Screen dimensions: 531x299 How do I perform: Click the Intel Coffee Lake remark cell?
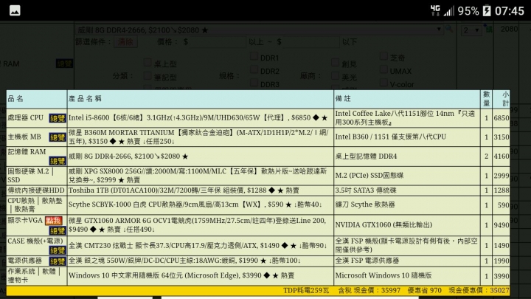(x=406, y=118)
